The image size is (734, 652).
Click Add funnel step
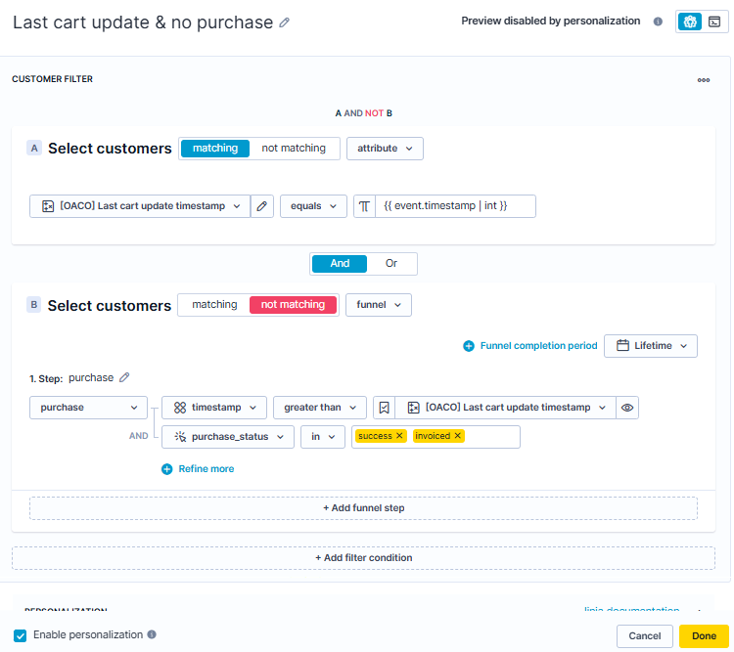(363, 508)
